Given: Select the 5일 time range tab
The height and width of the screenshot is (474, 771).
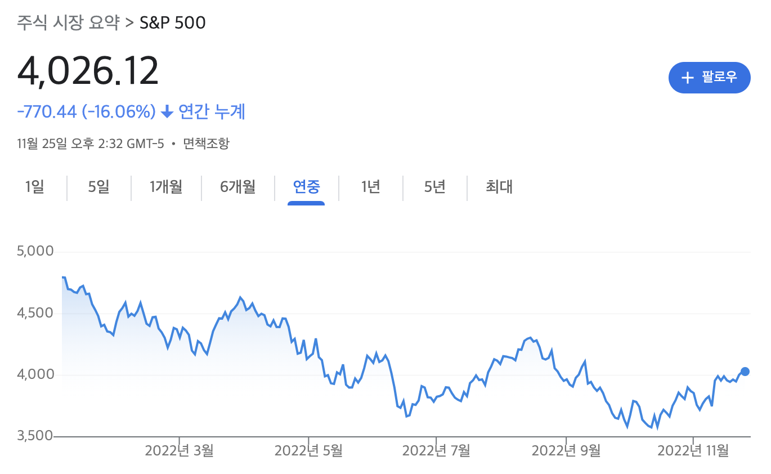Looking at the screenshot, I should (x=98, y=187).
